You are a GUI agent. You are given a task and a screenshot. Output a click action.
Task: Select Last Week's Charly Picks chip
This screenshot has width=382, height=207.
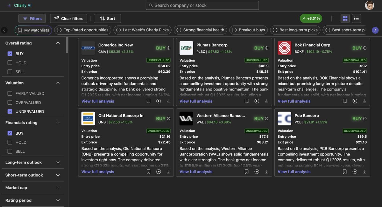(143, 30)
